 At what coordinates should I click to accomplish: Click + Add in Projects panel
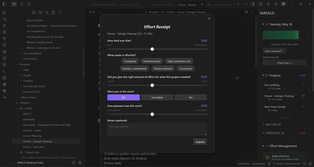click(x=302, y=75)
